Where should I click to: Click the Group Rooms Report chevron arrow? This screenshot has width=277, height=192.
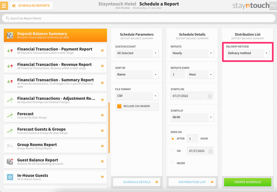pos(102,146)
